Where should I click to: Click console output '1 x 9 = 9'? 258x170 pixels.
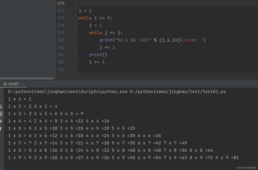point(20,158)
